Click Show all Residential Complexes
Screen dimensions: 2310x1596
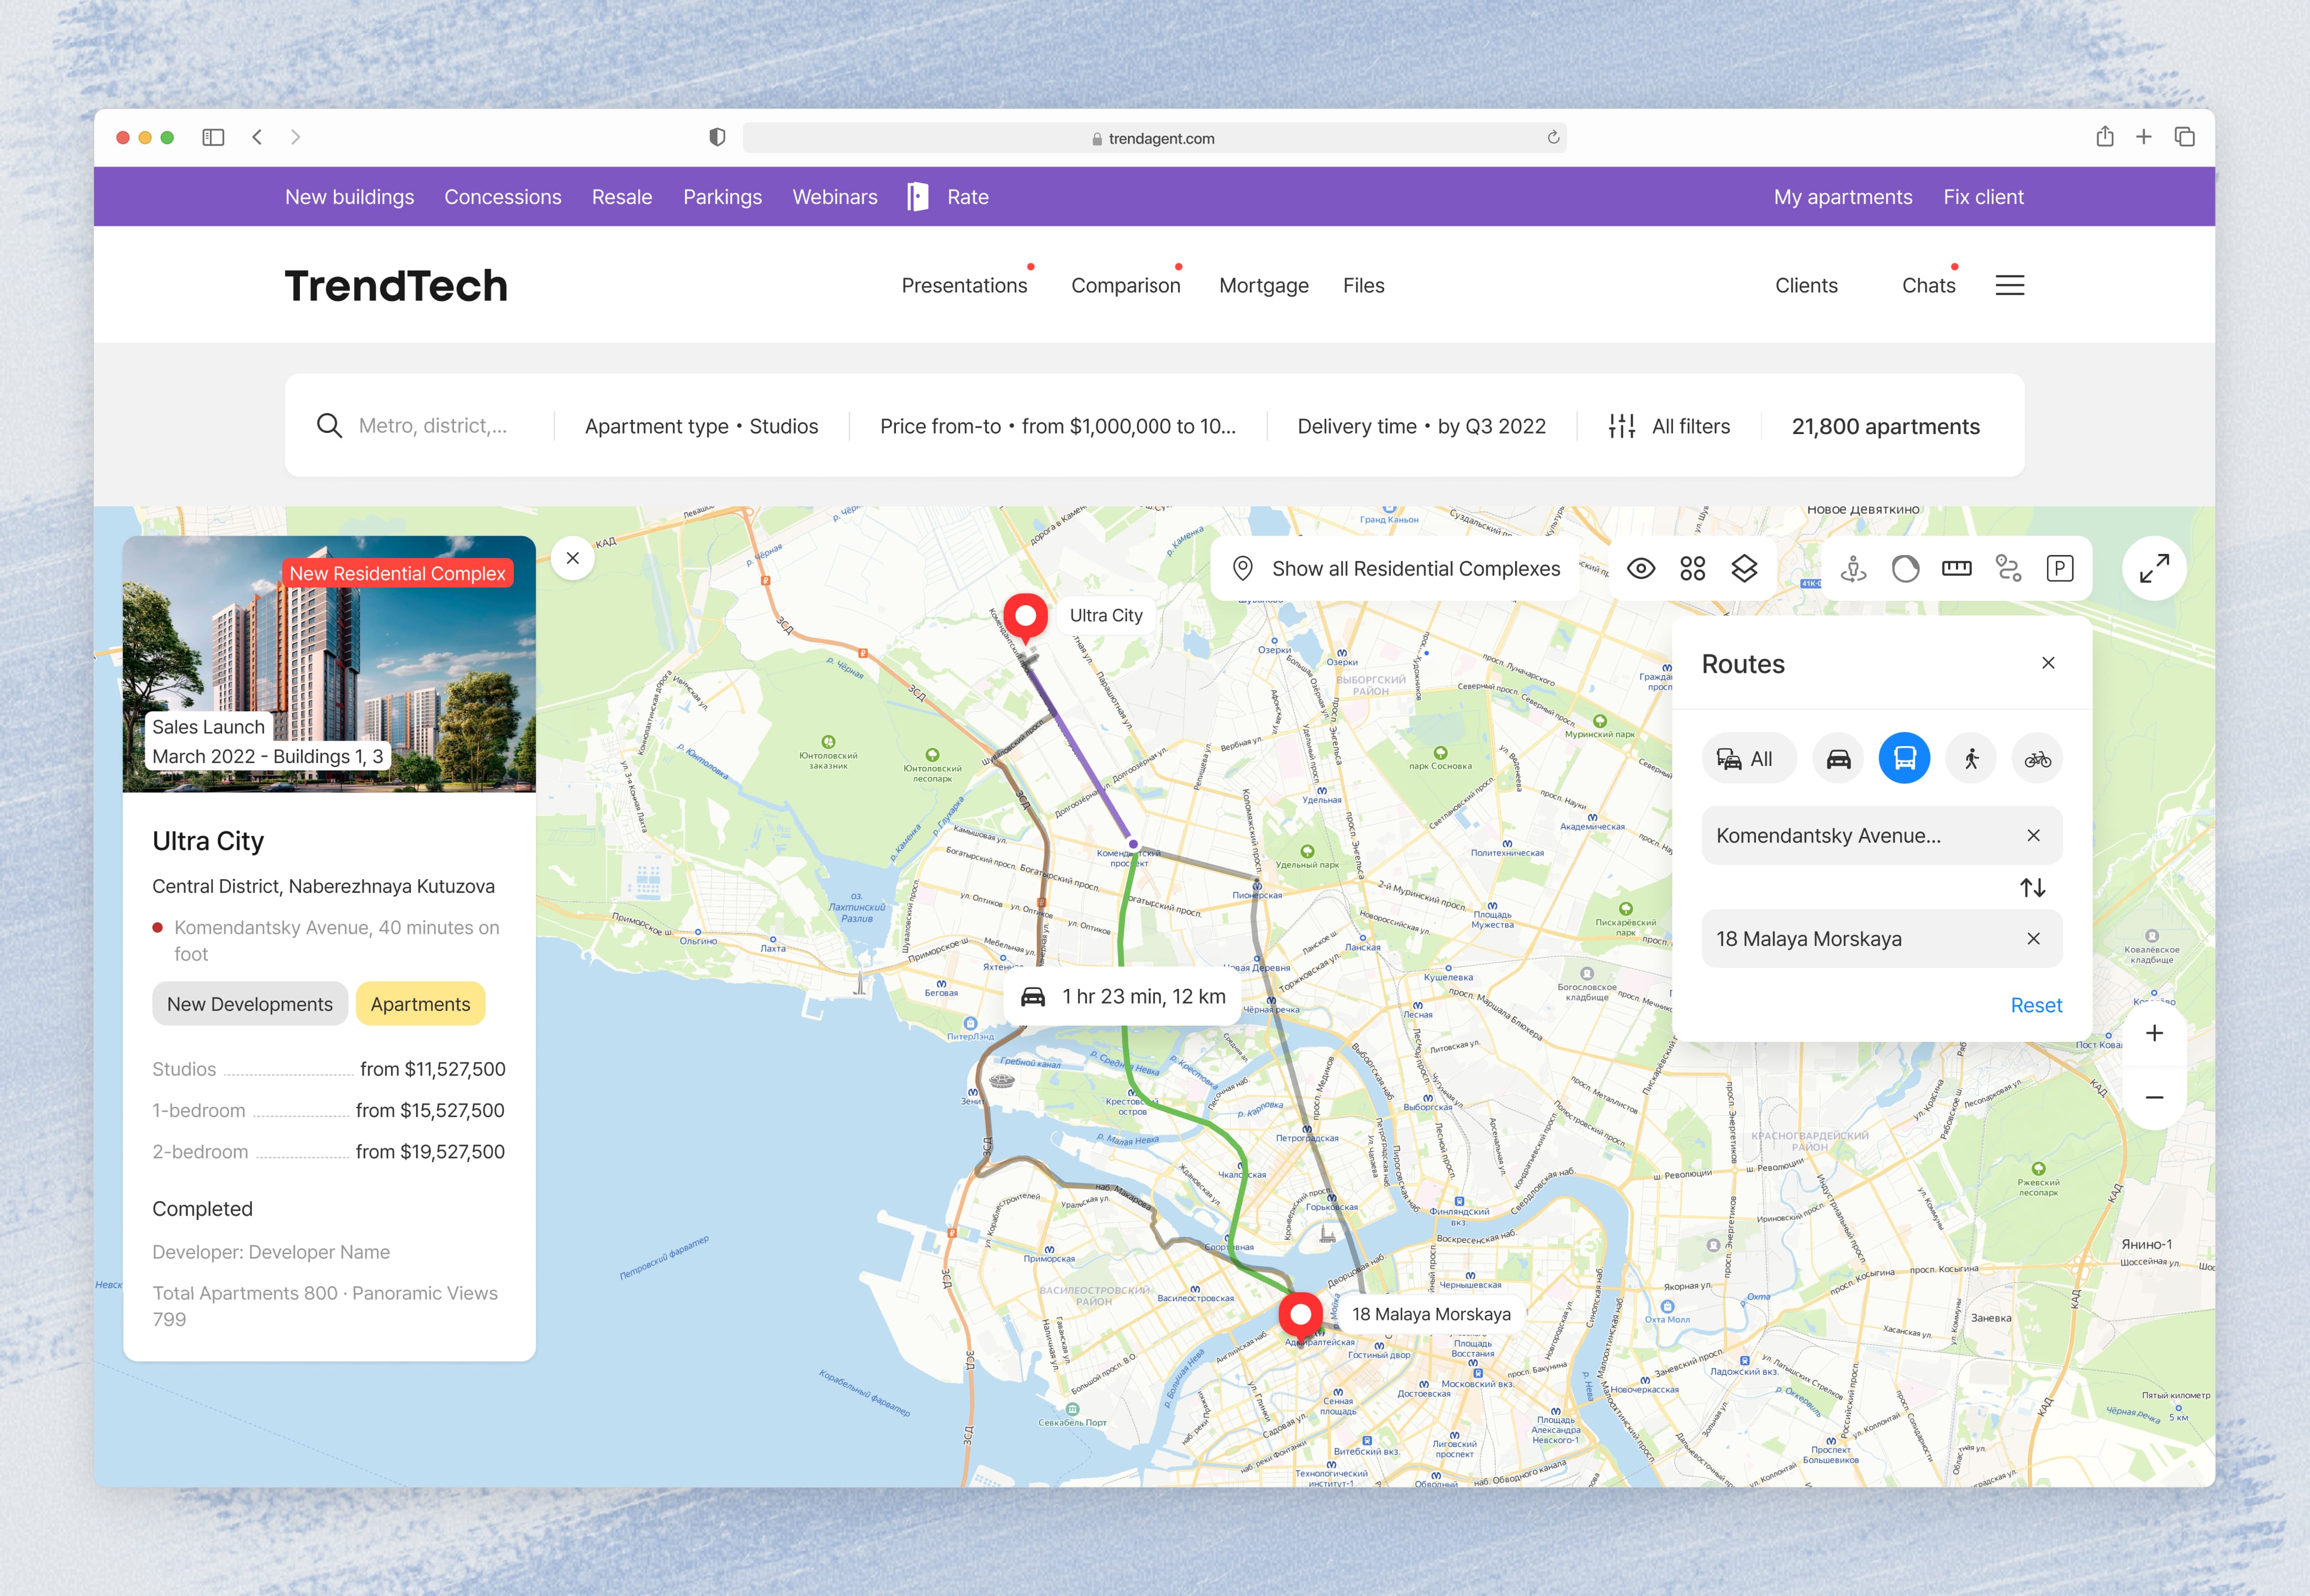[1395, 569]
